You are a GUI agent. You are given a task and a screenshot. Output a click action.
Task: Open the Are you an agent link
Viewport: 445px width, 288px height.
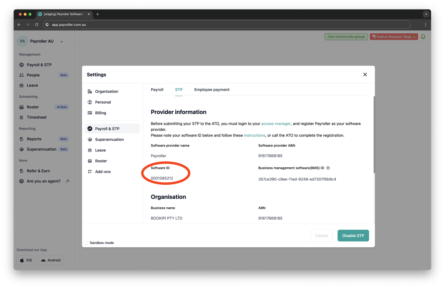(43, 181)
